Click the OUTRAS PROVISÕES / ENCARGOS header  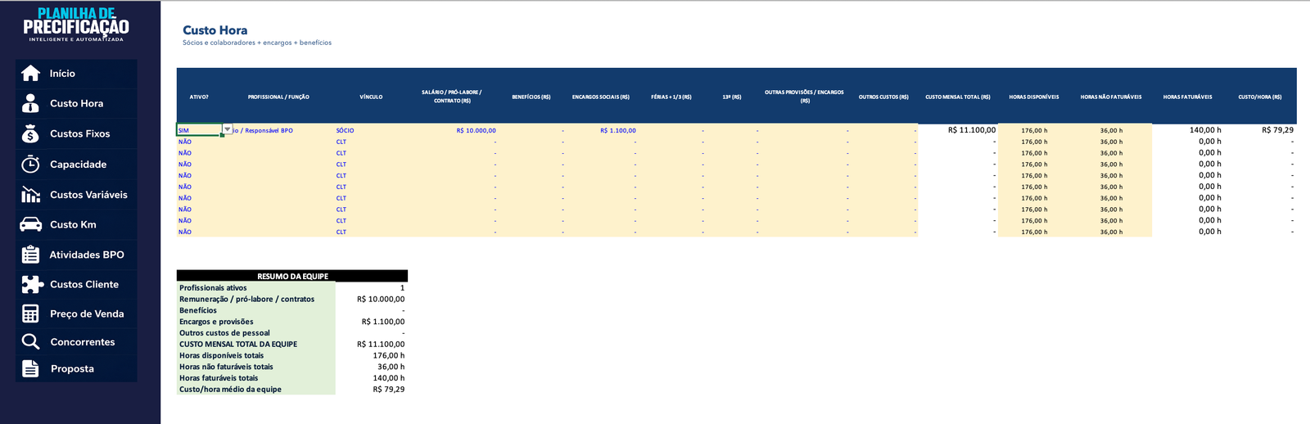[x=804, y=97]
